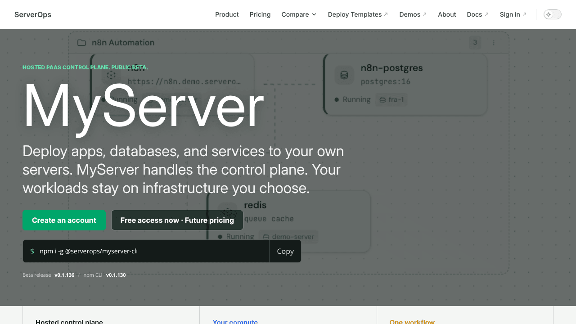The image size is (576, 324).
Task: Click the npm i -g @serverops/myserver-cli command text
Action: coord(89,251)
